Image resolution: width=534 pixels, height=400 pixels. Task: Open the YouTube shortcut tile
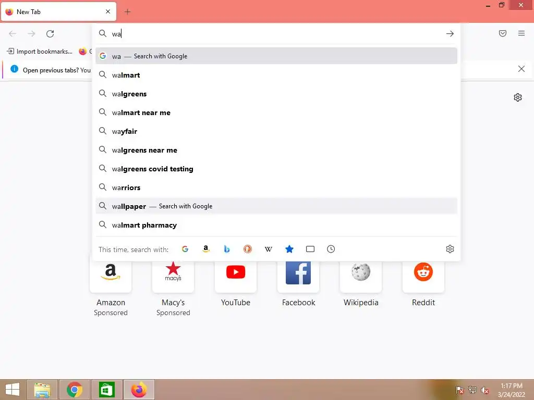[236, 277]
